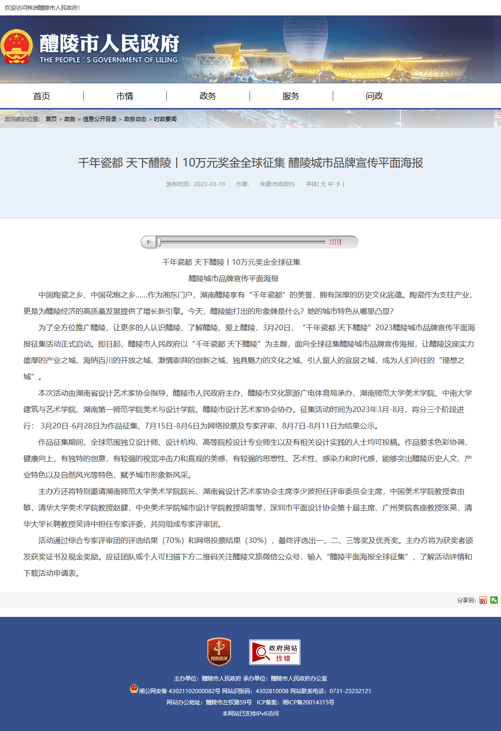Click the audio player seek slider
This screenshot has height=731, width=501.
click(242, 242)
